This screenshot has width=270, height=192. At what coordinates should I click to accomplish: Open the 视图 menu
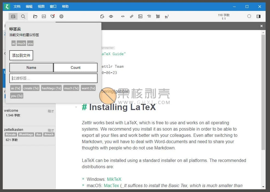coord(41,7)
